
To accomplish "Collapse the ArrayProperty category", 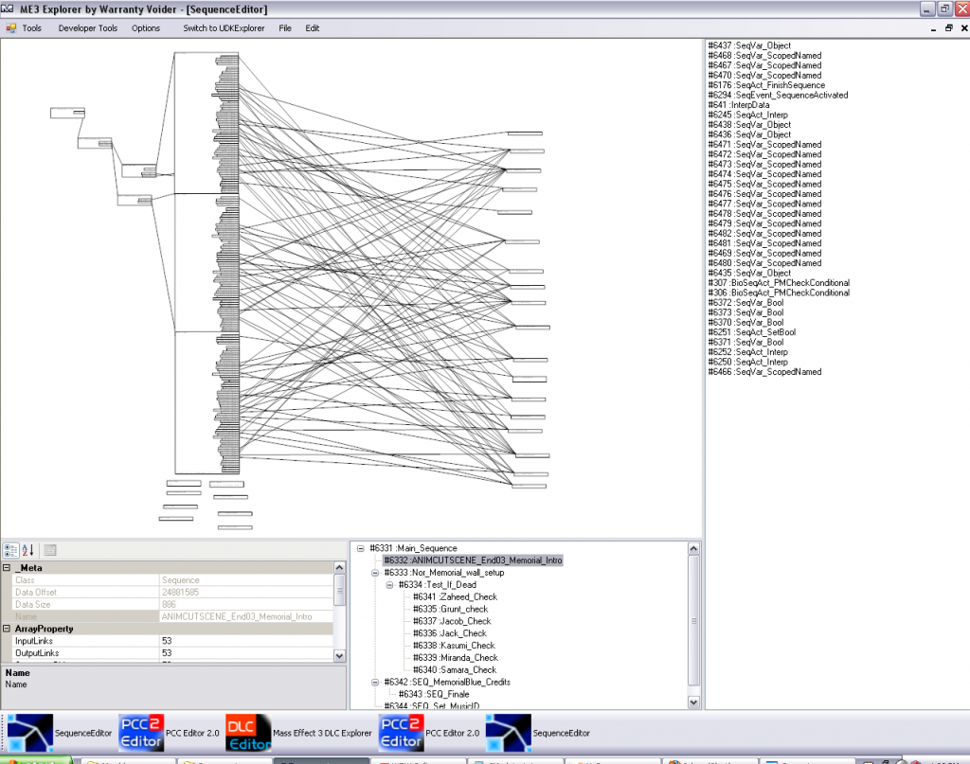I will coord(7,629).
